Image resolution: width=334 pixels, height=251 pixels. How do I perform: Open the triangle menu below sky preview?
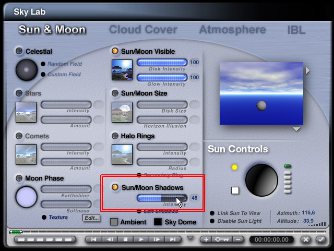coord(296,129)
